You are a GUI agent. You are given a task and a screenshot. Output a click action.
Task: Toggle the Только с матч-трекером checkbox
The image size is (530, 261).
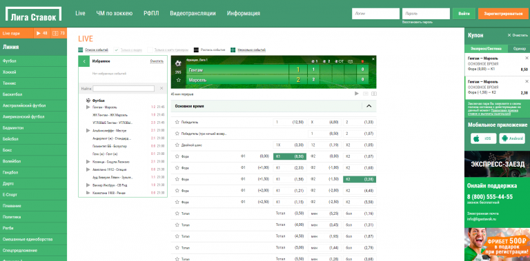point(150,50)
